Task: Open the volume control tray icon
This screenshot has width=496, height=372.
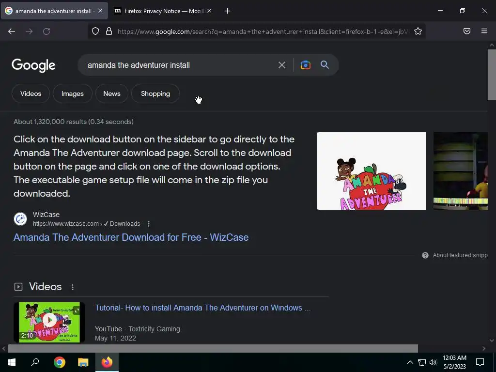Action: (433, 362)
